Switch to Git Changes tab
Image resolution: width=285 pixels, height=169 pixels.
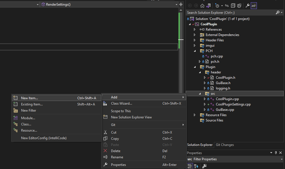(225, 145)
